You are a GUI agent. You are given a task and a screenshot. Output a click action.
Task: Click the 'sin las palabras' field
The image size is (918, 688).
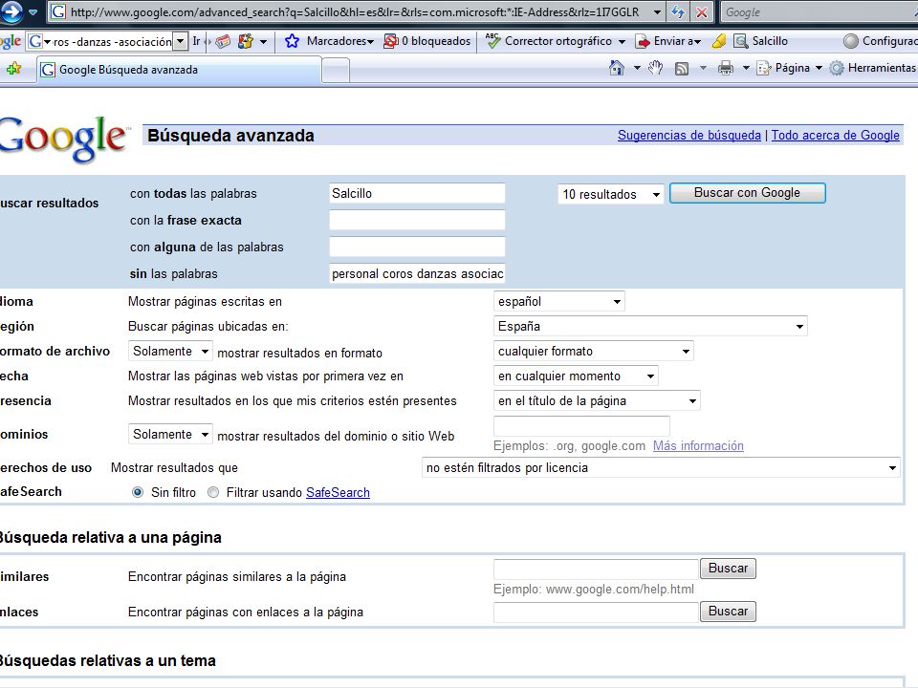coord(417,274)
